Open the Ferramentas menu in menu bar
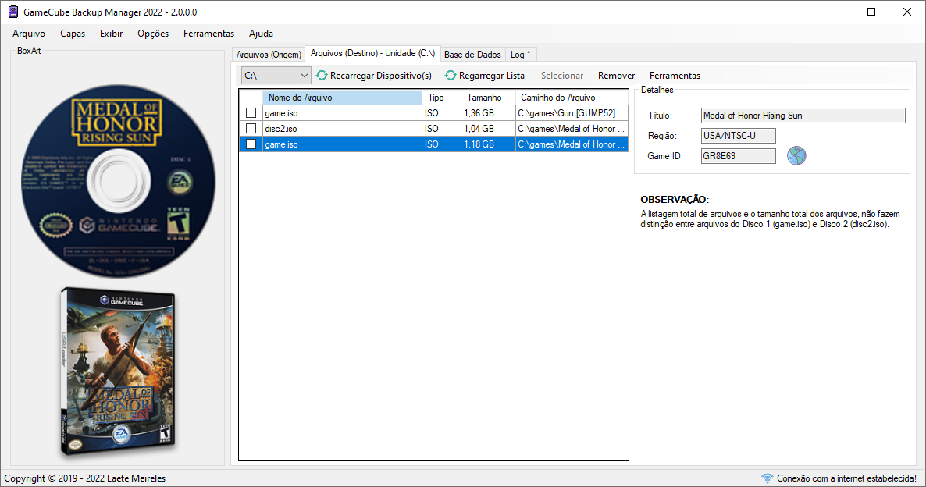This screenshot has width=926, height=487. click(x=208, y=34)
